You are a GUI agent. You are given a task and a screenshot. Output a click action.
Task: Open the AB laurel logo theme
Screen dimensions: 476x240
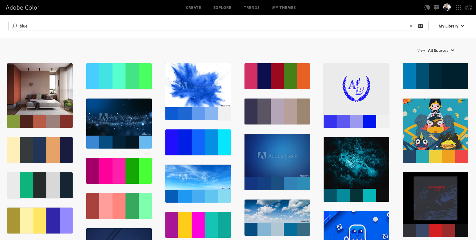pos(356,89)
